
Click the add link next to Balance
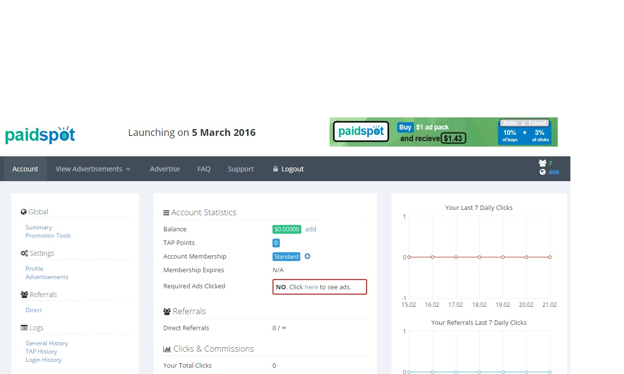pyautogui.click(x=311, y=229)
